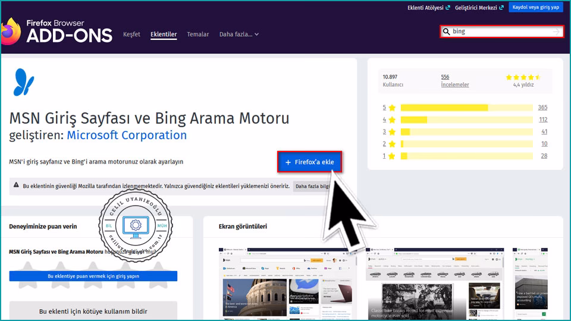
Task: Click the MSN butterfly add-on icon
Action: pos(24,82)
